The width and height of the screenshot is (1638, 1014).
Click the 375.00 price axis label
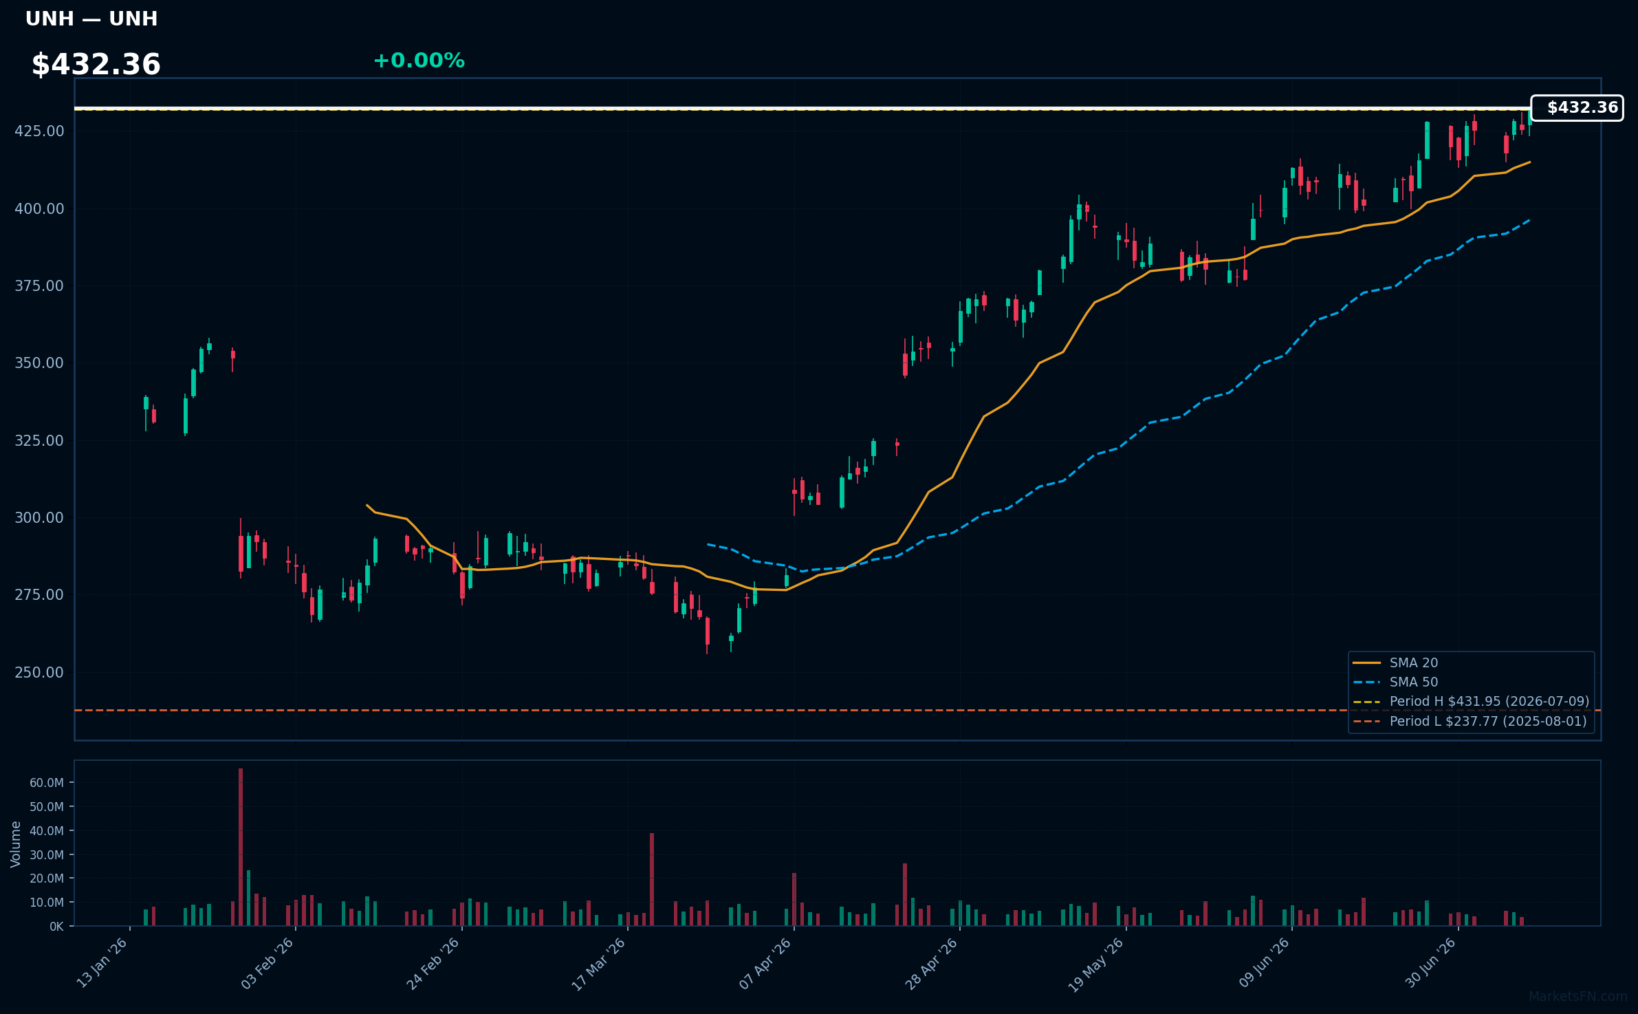[39, 285]
